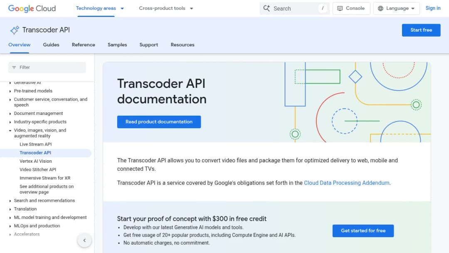Open the Samples tab
Screen dimensions: 449x253
click(x=117, y=45)
